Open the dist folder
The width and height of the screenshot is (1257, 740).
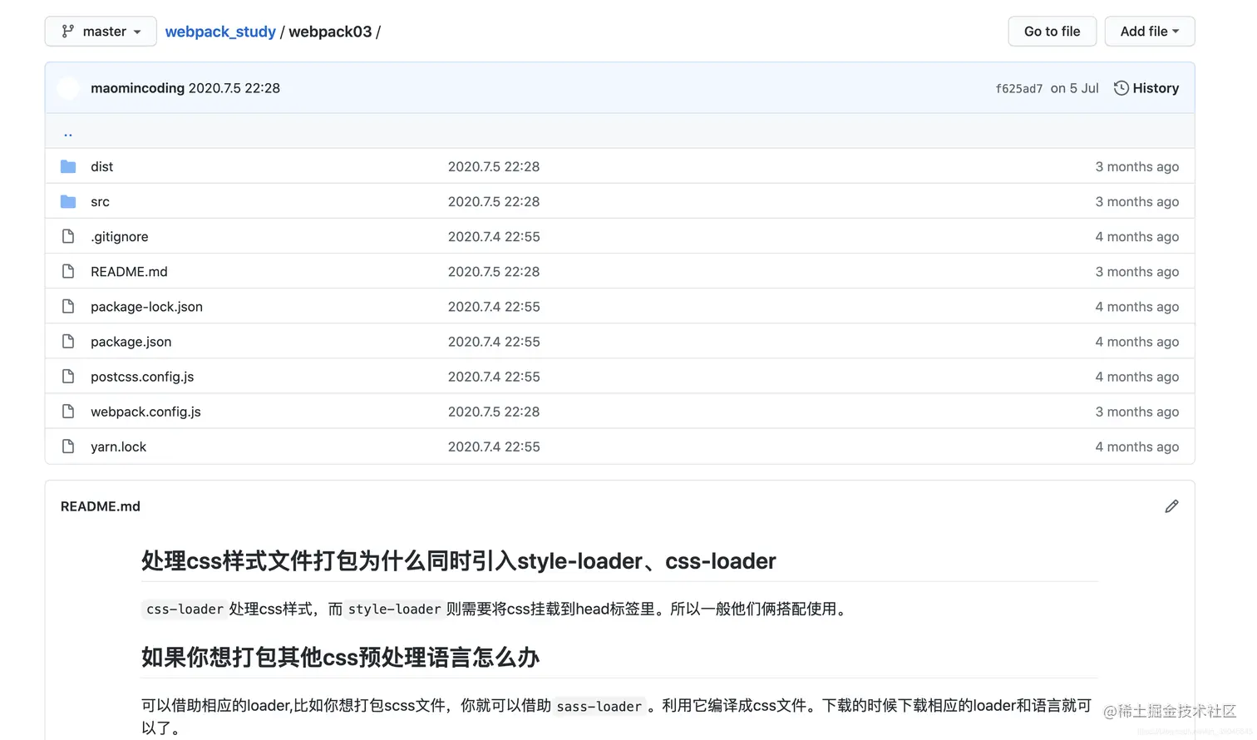(x=102, y=166)
